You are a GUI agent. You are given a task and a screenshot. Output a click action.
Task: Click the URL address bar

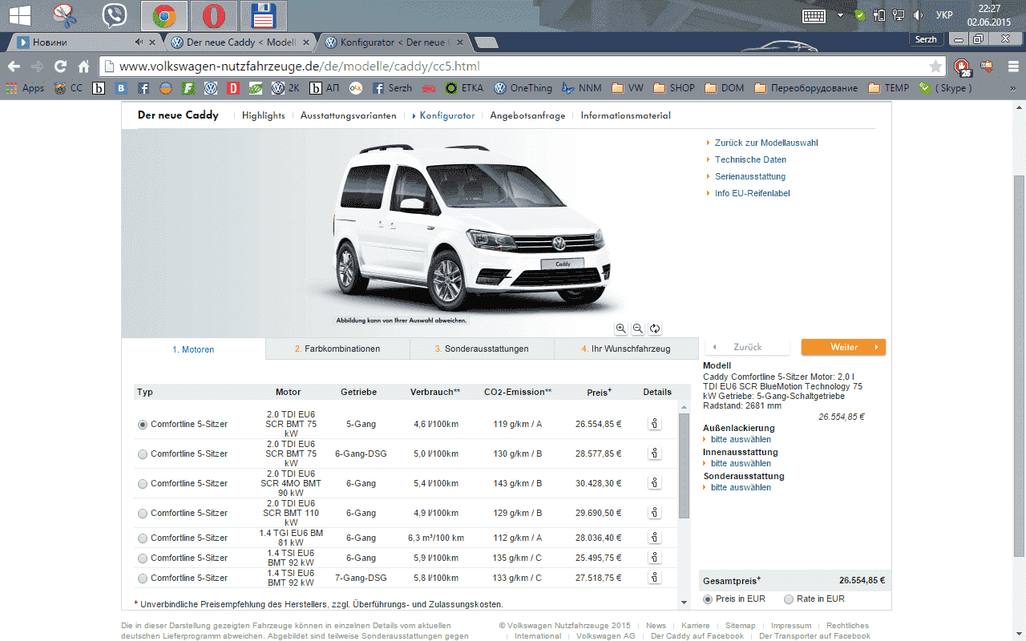(521, 67)
